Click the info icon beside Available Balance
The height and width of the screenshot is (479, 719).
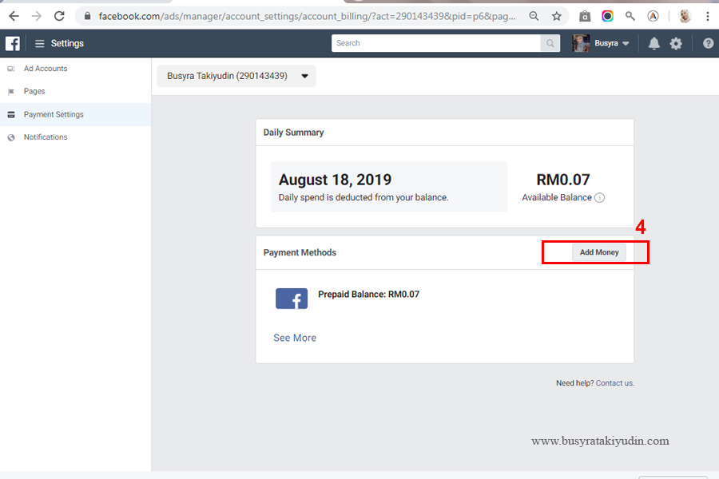599,197
